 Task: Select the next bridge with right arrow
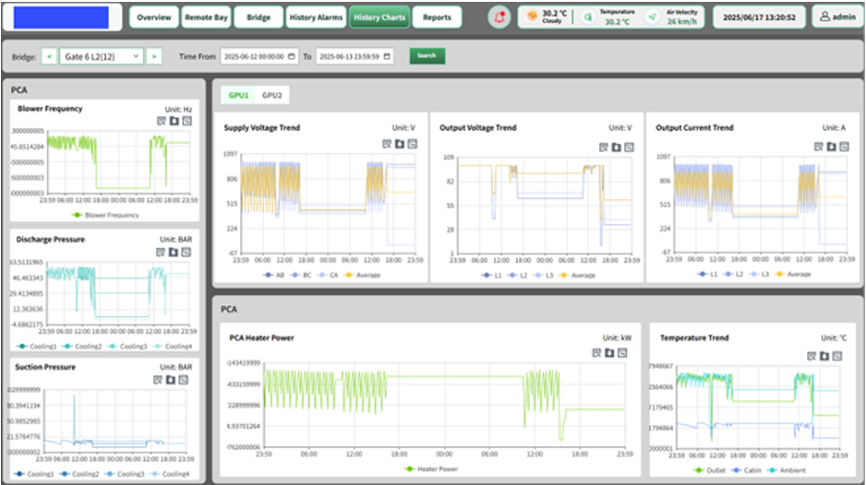point(154,56)
